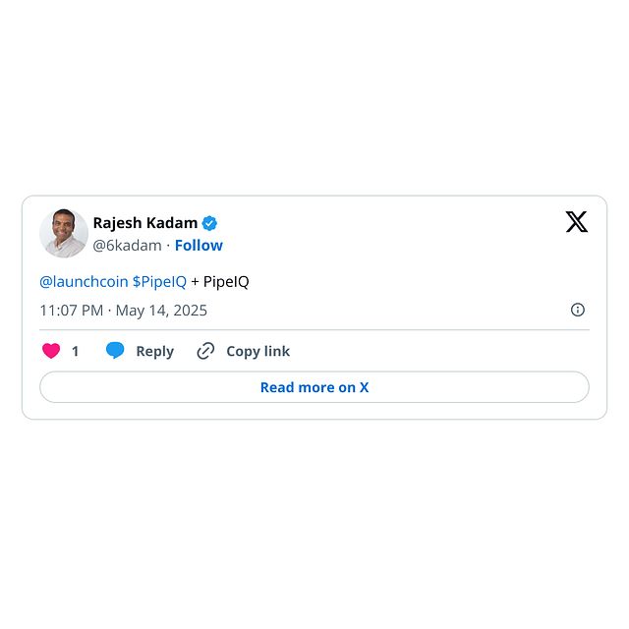Follow the @6kadam account
The width and height of the screenshot is (629, 629).
coord(199,245)
